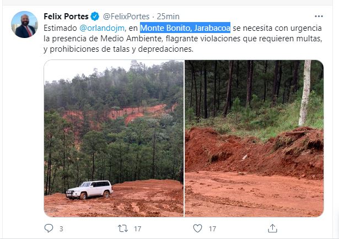Open the @orlandojm mention link

tap(102, 28)
